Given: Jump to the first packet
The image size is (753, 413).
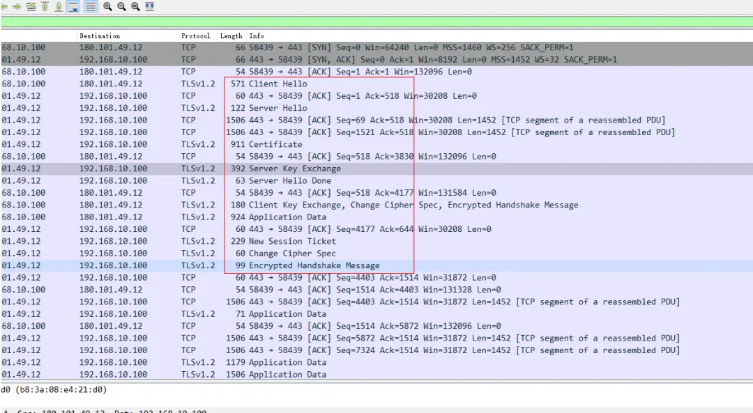Looking at the screenshot, I should coord(45,6).
